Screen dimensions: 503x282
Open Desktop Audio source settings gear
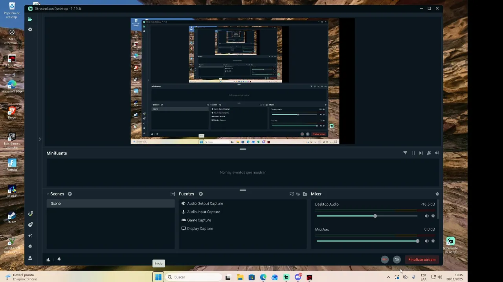click(x=433, y=216)
